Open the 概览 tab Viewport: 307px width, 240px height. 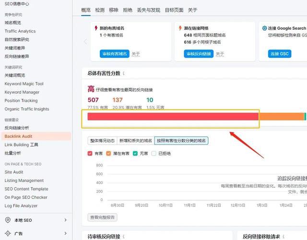86,10
